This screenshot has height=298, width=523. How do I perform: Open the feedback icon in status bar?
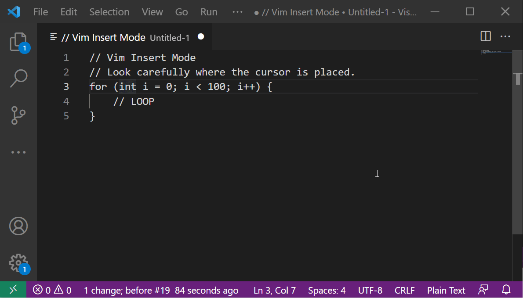pos(483,290)
